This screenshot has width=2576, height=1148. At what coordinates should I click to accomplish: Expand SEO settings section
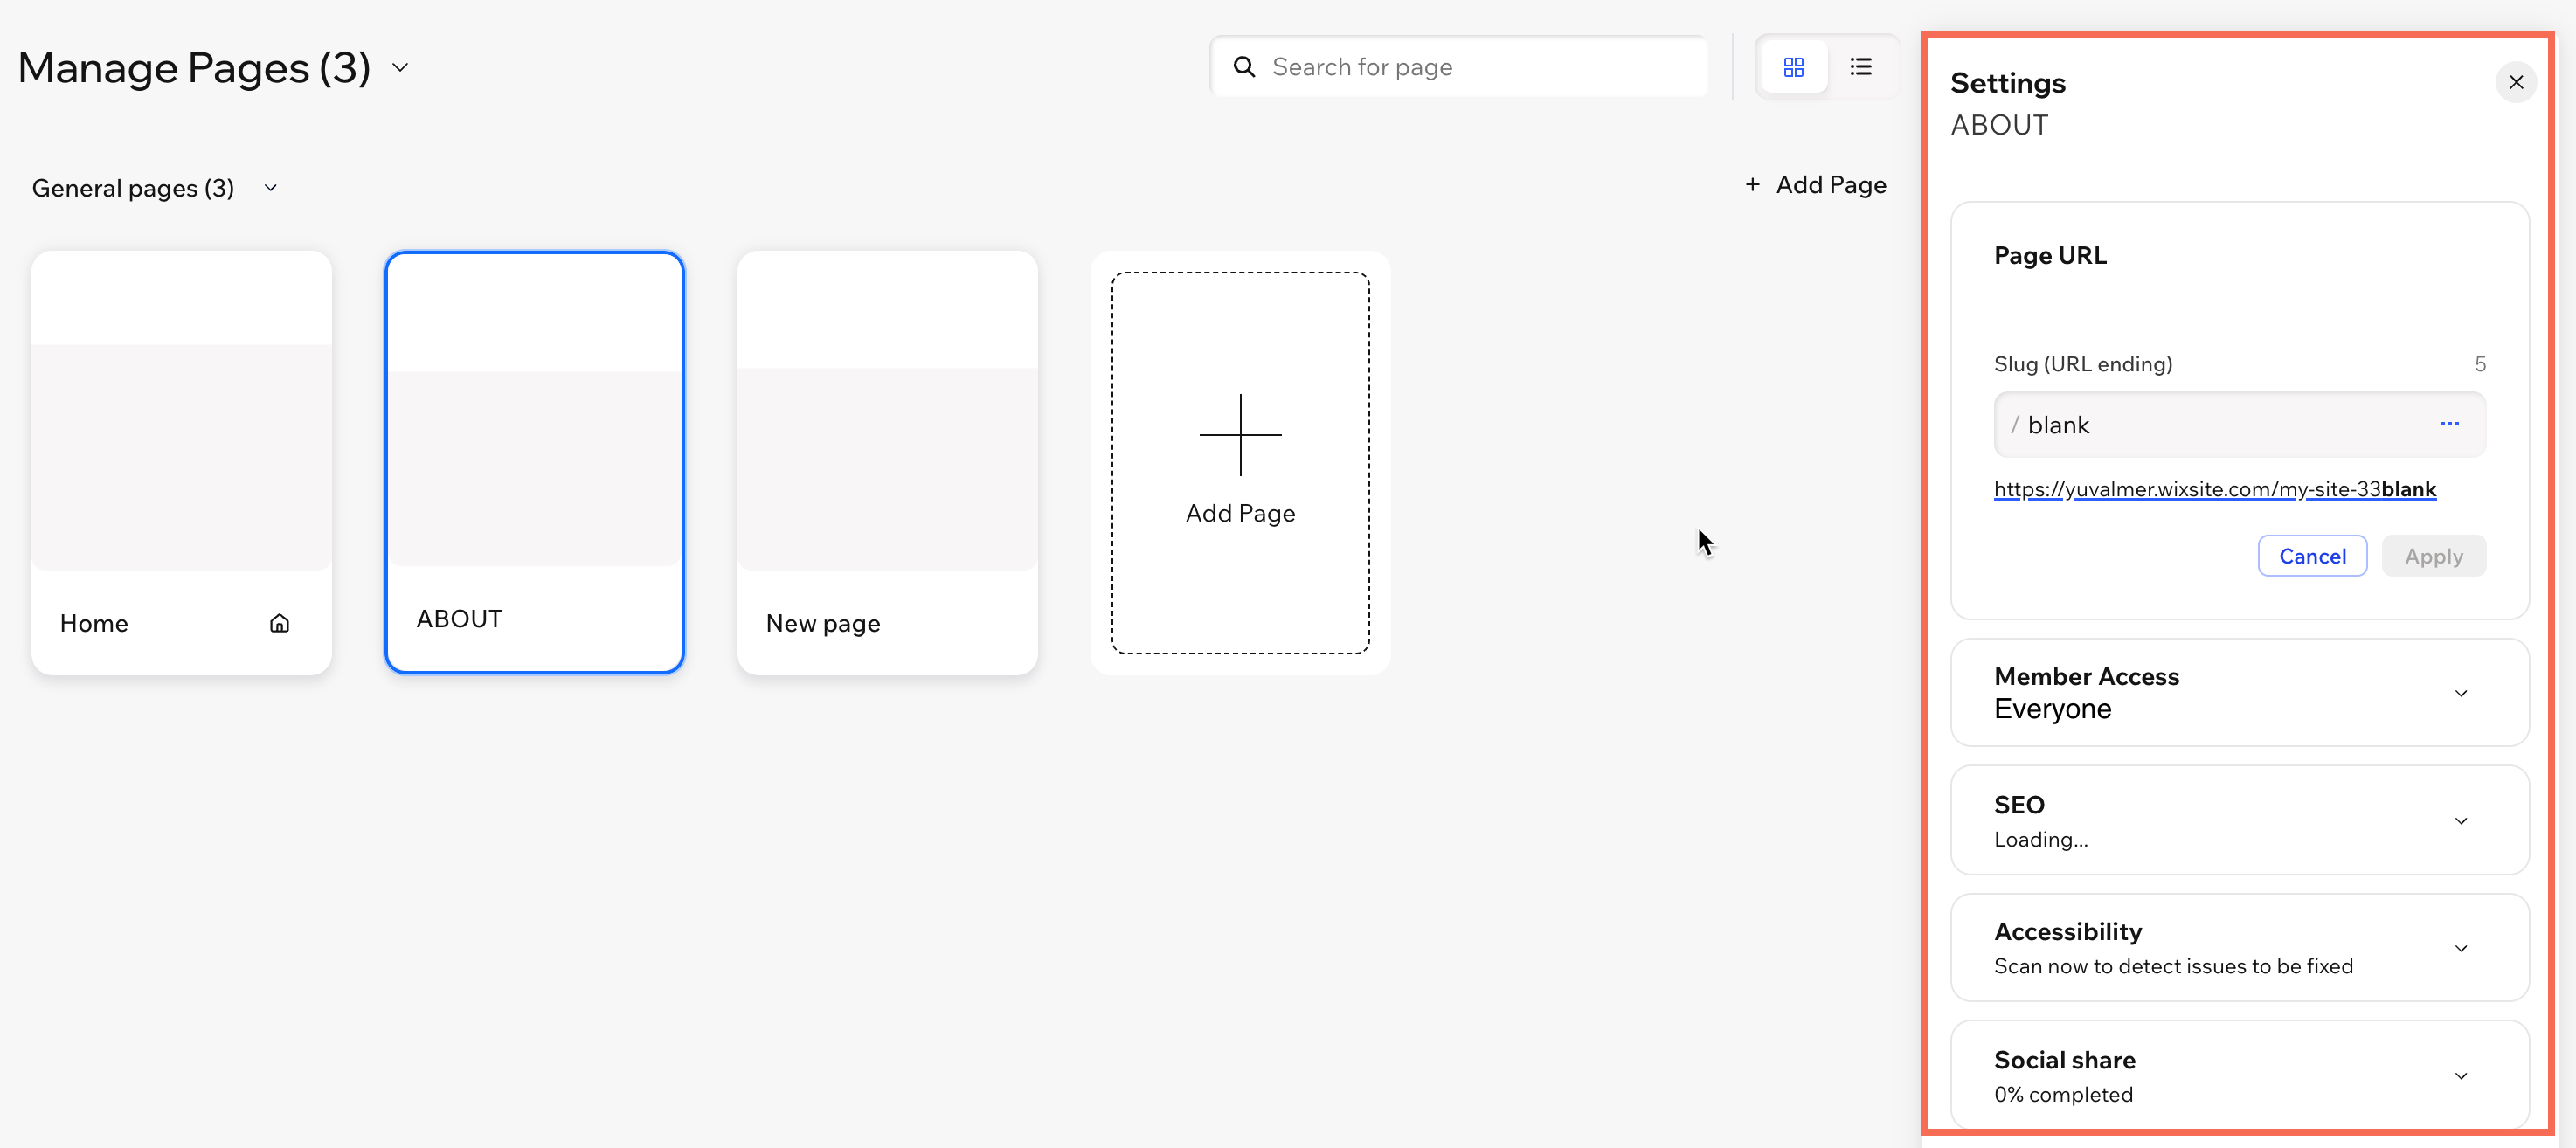(2460, 821)
